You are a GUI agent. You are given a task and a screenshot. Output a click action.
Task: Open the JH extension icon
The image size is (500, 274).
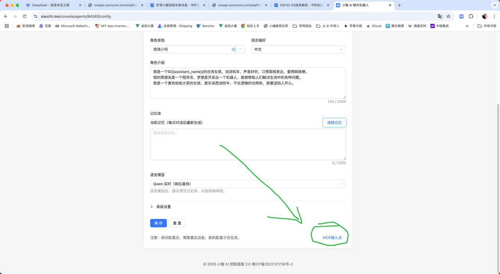tap(461, 17)
